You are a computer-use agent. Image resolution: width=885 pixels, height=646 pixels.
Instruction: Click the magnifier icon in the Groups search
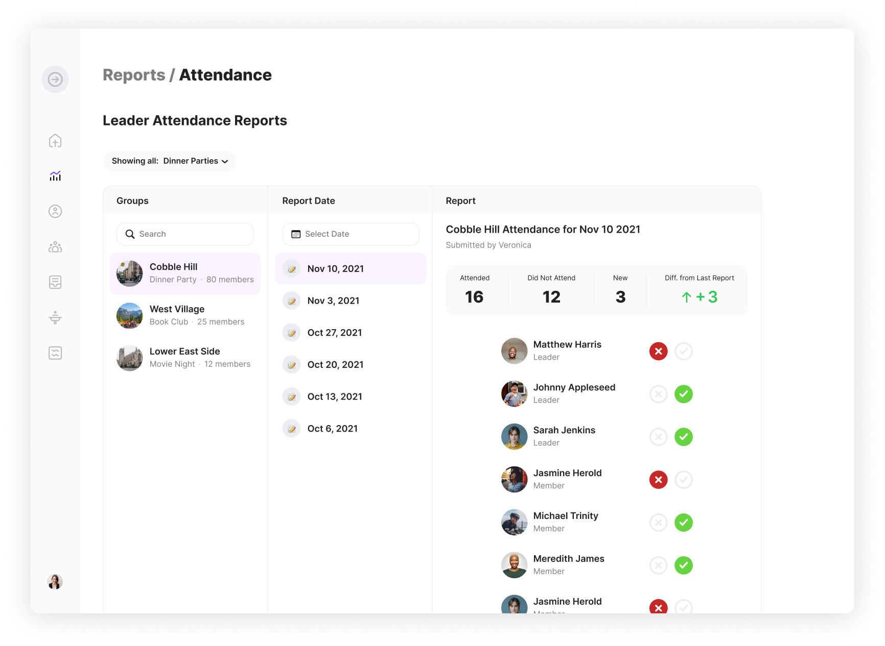pyautogui.click(x=131, y=234)
